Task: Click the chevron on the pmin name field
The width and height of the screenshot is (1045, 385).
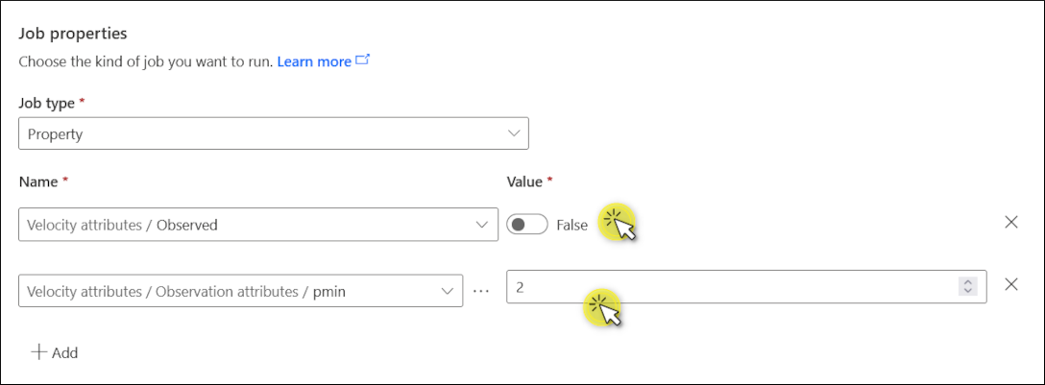Action: 448,291
